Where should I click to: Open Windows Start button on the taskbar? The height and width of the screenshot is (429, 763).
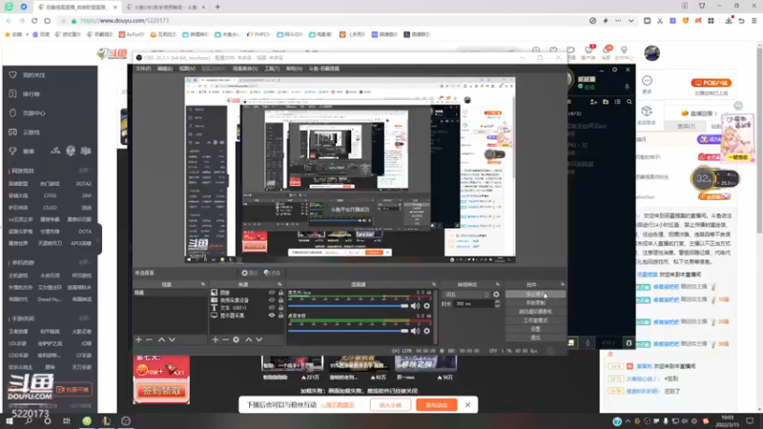[9, 421]
